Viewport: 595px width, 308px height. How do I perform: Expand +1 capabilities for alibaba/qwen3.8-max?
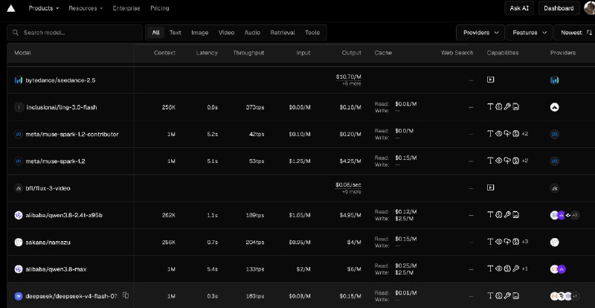tap(525, 269)
